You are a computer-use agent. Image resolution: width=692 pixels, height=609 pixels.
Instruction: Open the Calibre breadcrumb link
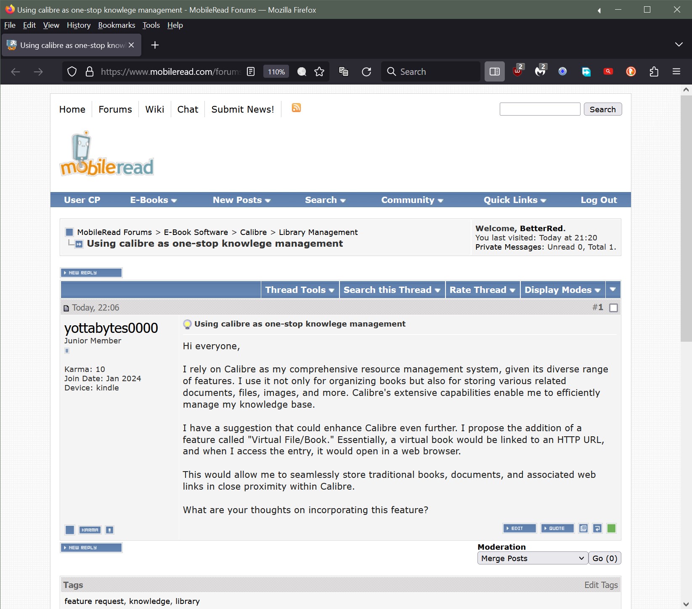[253, 232]
